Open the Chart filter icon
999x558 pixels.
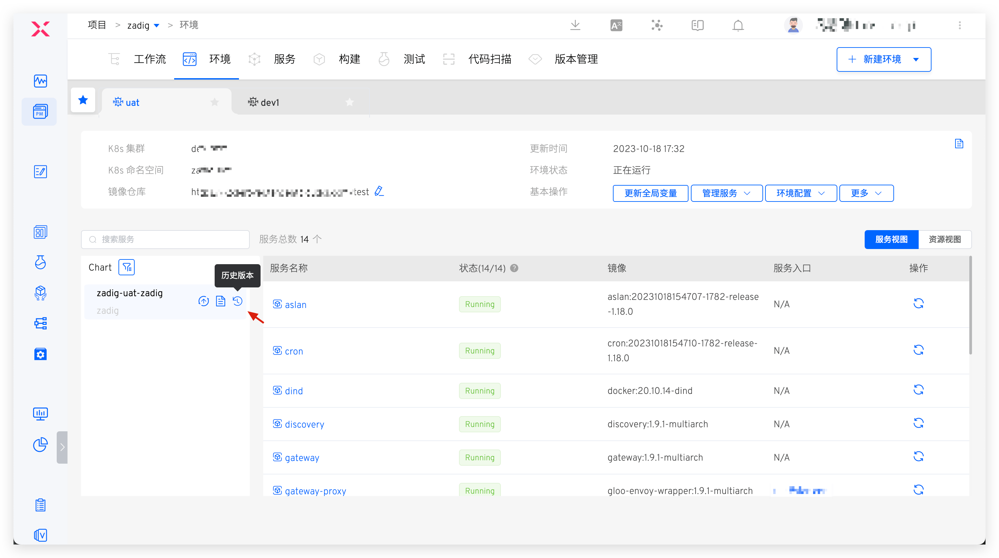(x=127, y=267)
